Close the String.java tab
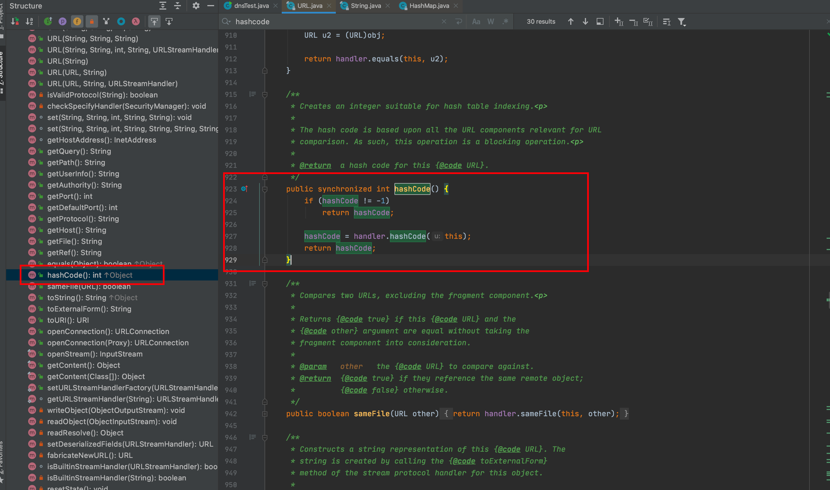Screen dimensions: 830x490 (388, 6)
